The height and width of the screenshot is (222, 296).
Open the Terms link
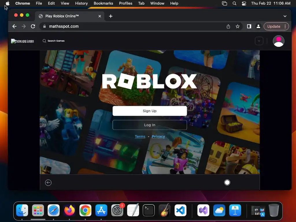[x=140, y=136]
